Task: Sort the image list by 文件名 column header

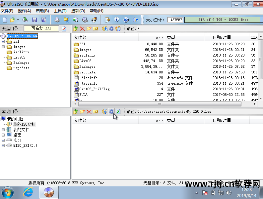Action: (105, 37)
